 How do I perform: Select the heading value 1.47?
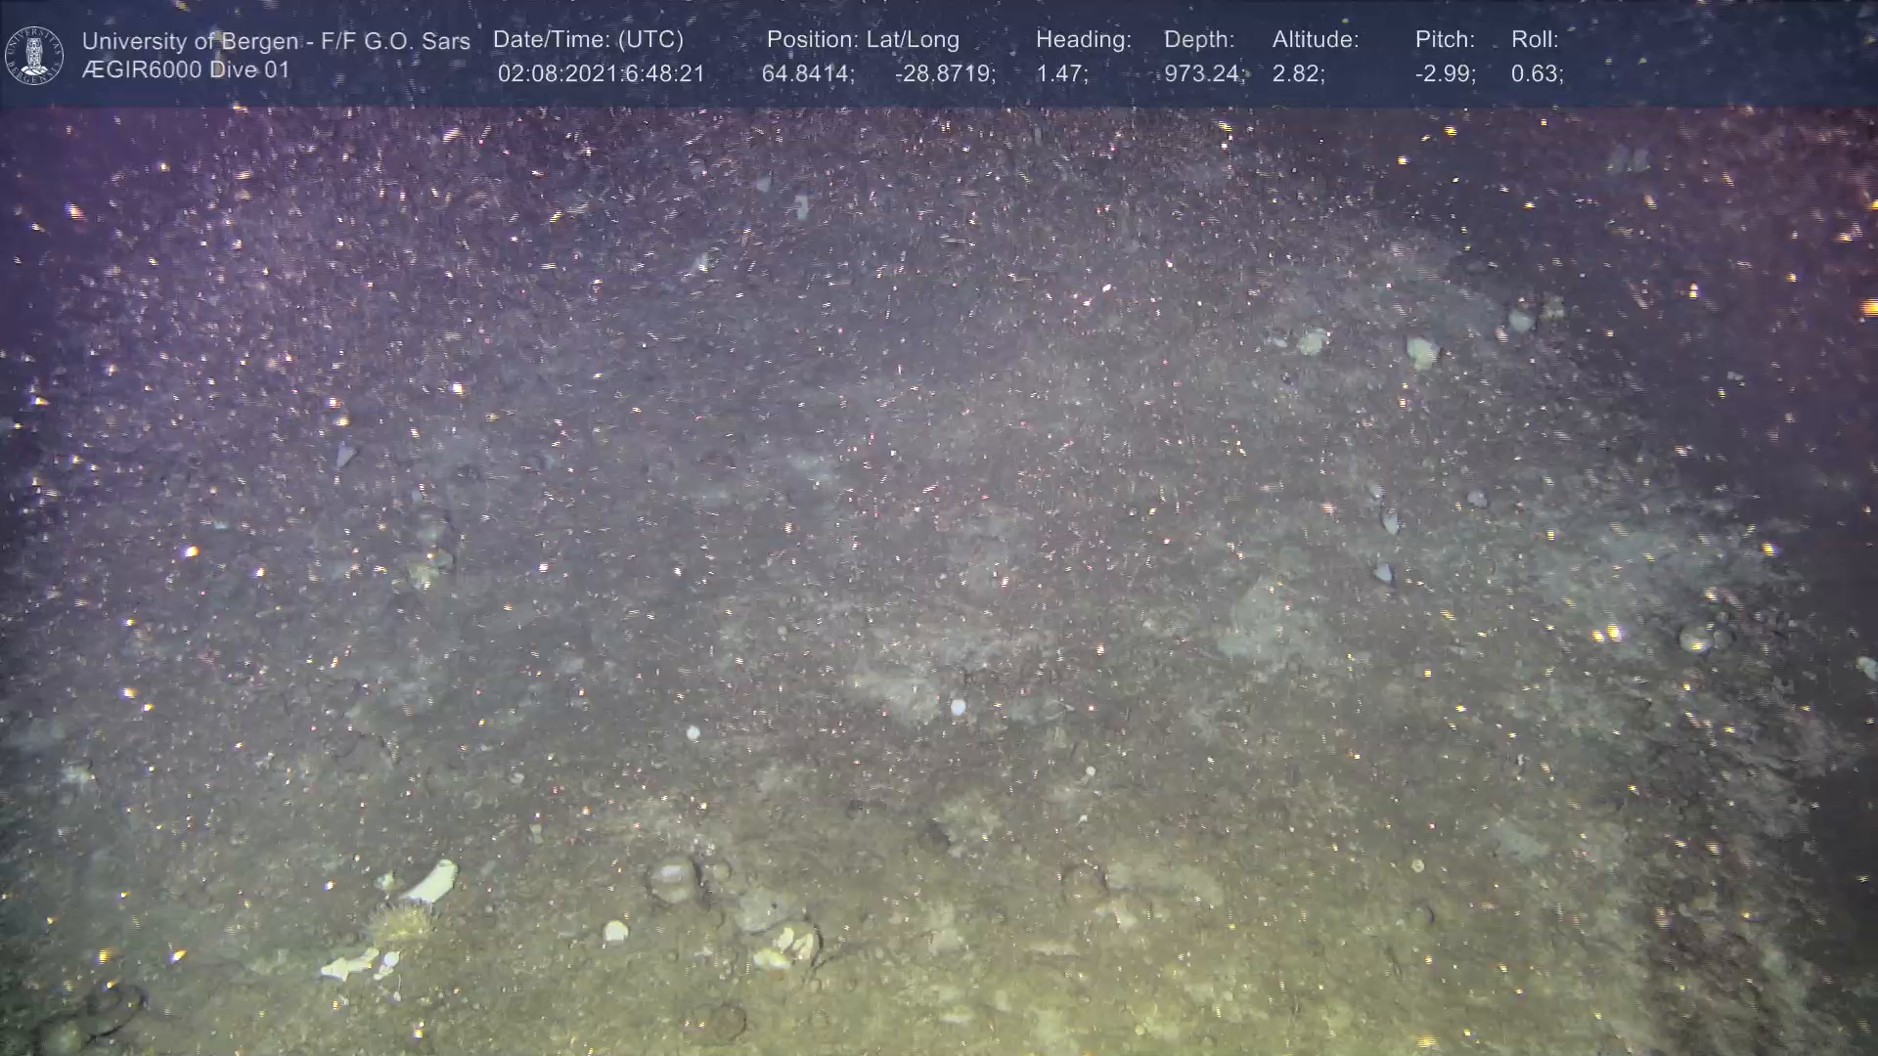pyautogui.click(x=1061, y=73)
